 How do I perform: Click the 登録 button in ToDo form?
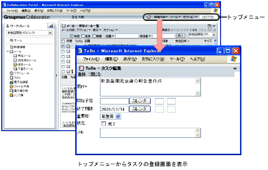point(82,74)
